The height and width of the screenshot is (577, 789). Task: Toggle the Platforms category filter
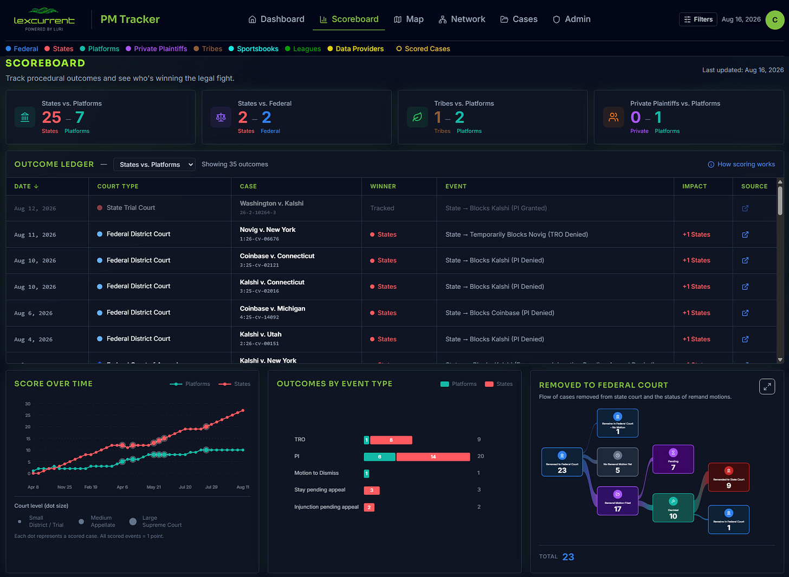pos(100,49)
